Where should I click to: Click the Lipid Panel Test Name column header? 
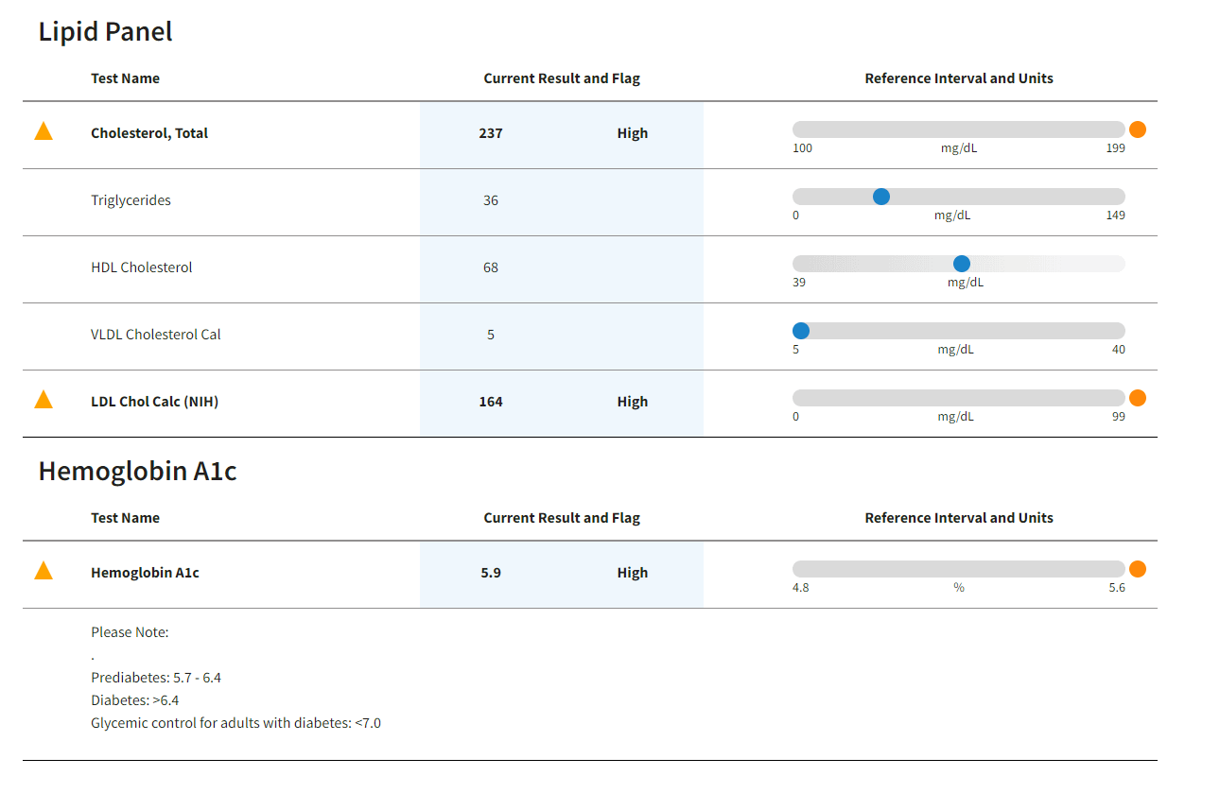coord(126,78)
